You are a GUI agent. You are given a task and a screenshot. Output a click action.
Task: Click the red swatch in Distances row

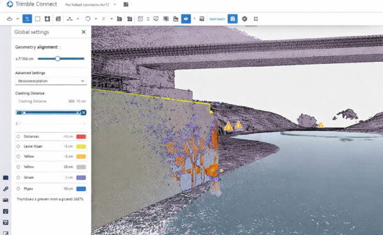81,137
